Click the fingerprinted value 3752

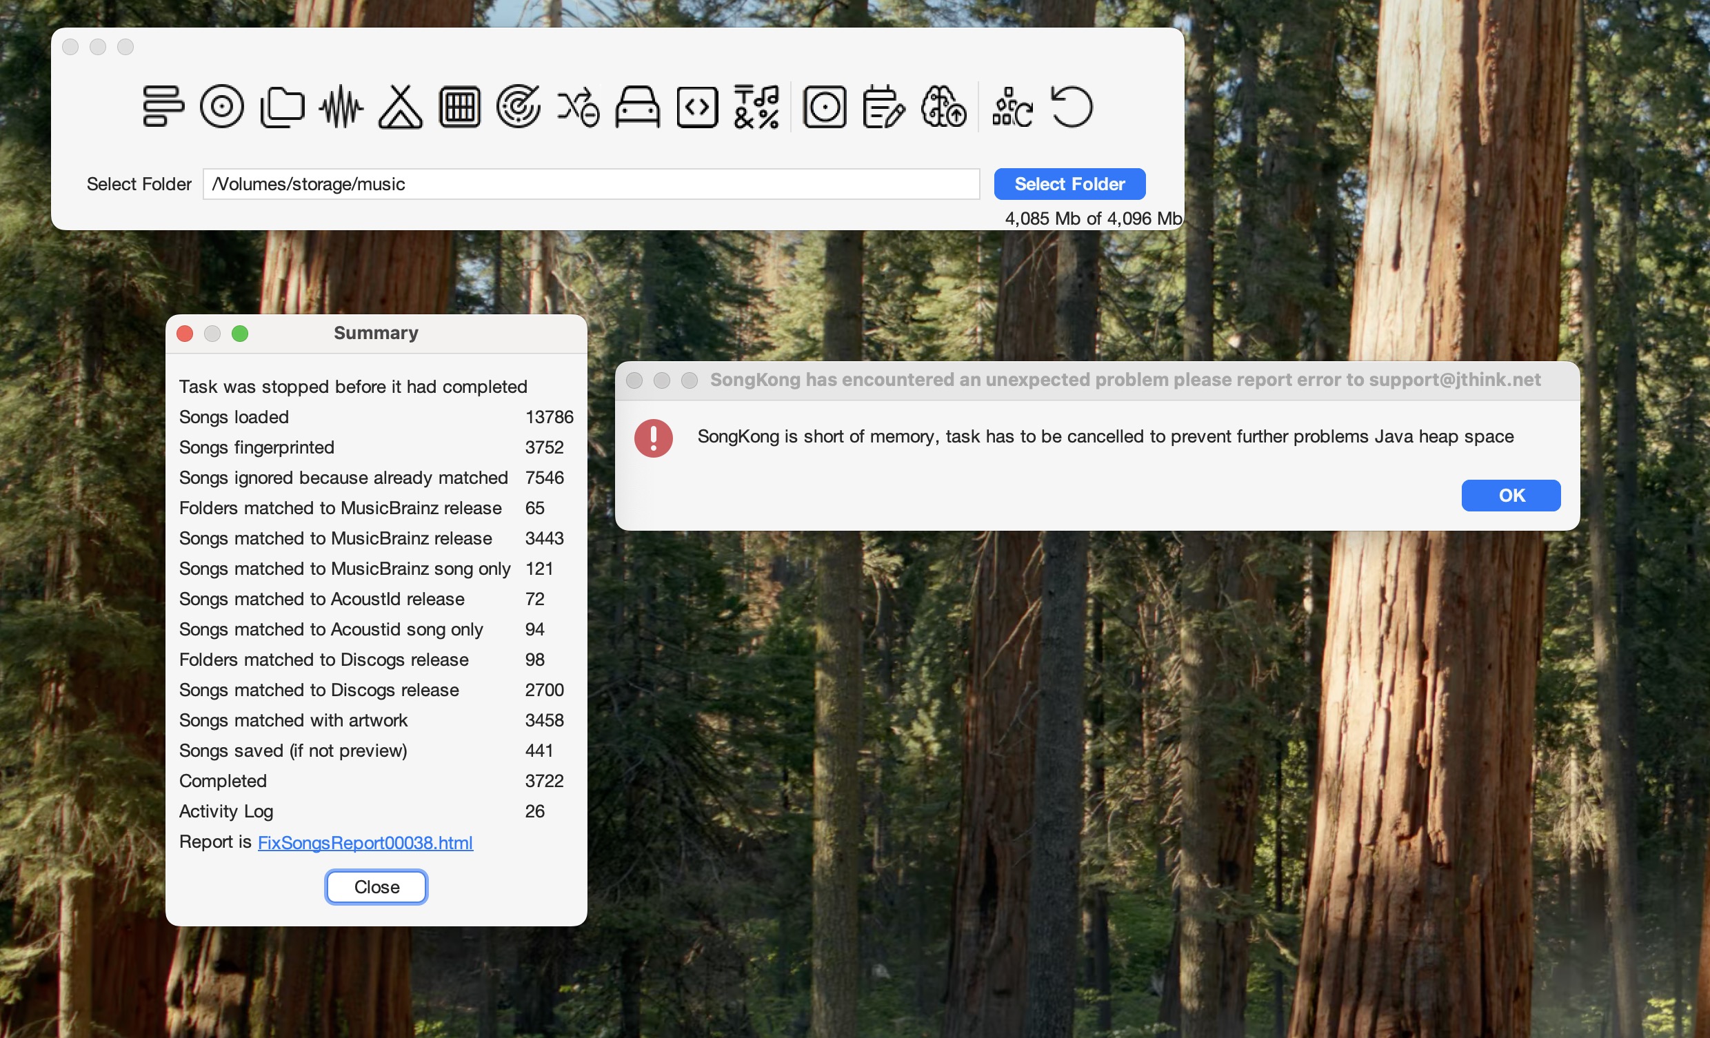pyautogui.click(x=544, y=447)
